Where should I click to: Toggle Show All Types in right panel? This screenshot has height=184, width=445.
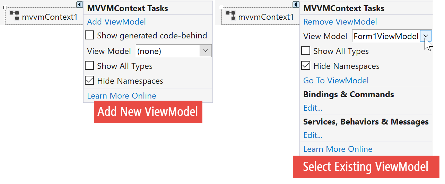(306, 51)
